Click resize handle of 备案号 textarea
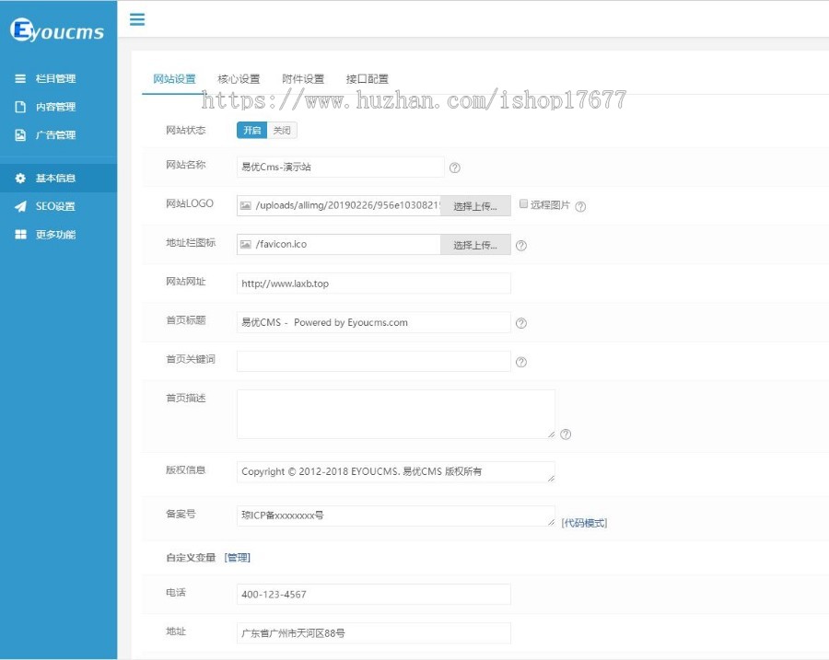 coord(551,522)
